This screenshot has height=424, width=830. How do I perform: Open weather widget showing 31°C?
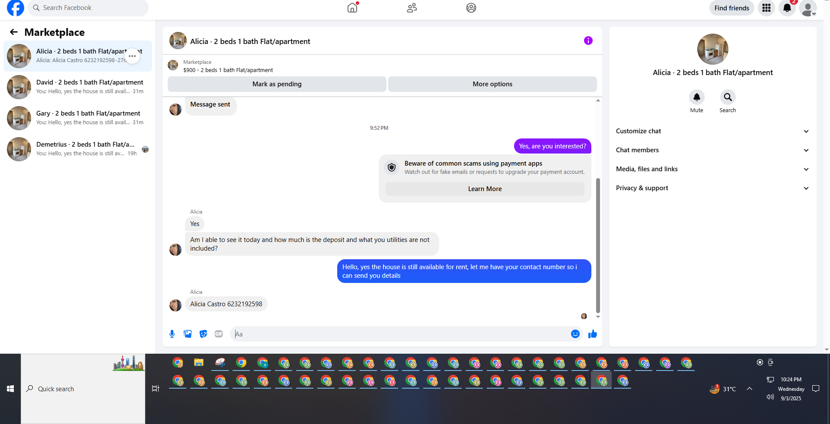click(723, 389)
